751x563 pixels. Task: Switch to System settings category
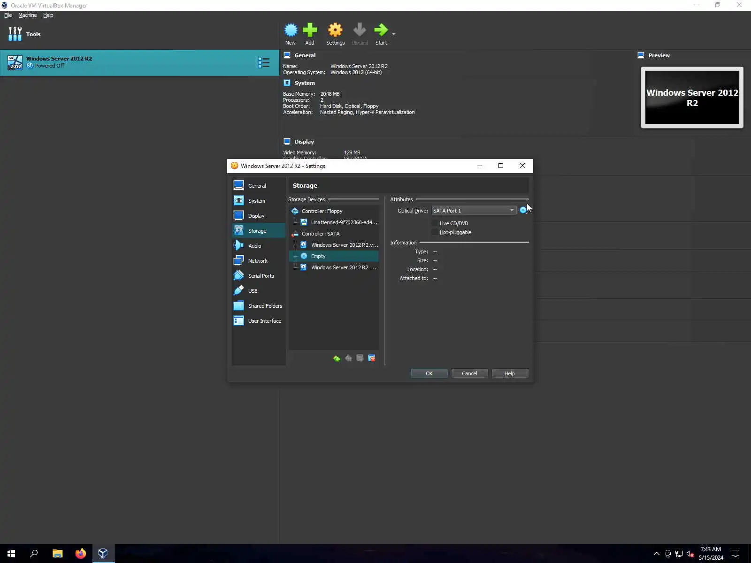click(259, 201)
